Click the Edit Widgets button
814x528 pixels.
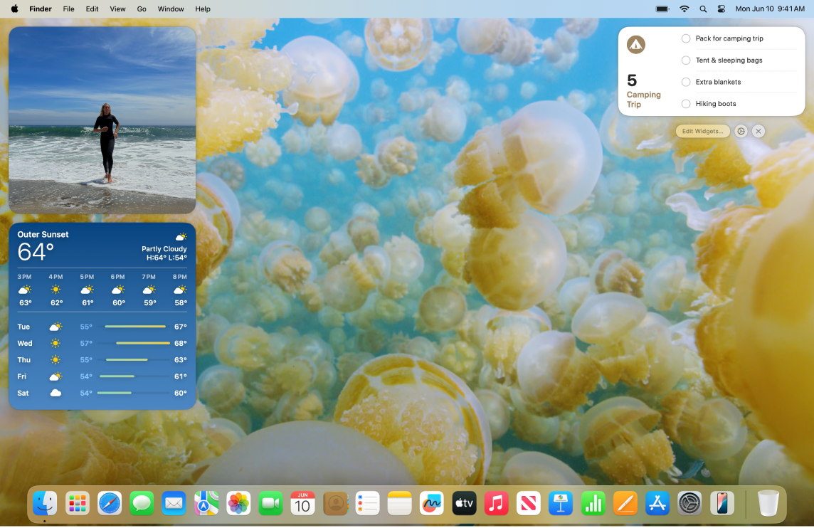pyautogui.click(x=702, y=131)
